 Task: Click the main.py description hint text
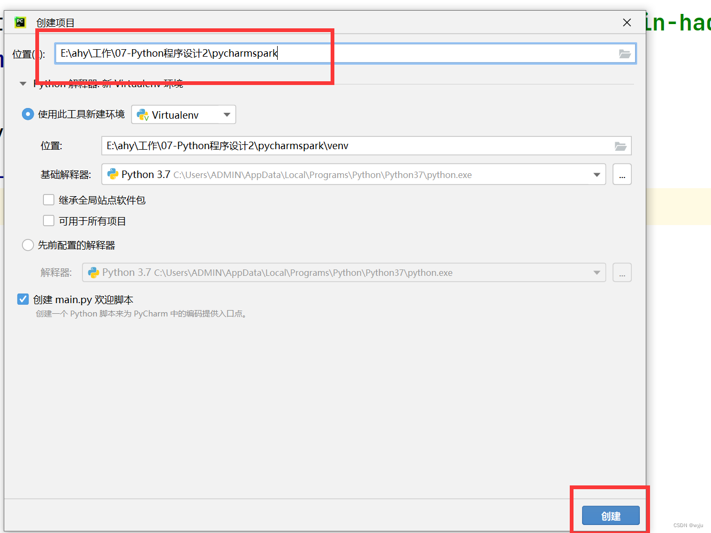[x=142, y=314]
